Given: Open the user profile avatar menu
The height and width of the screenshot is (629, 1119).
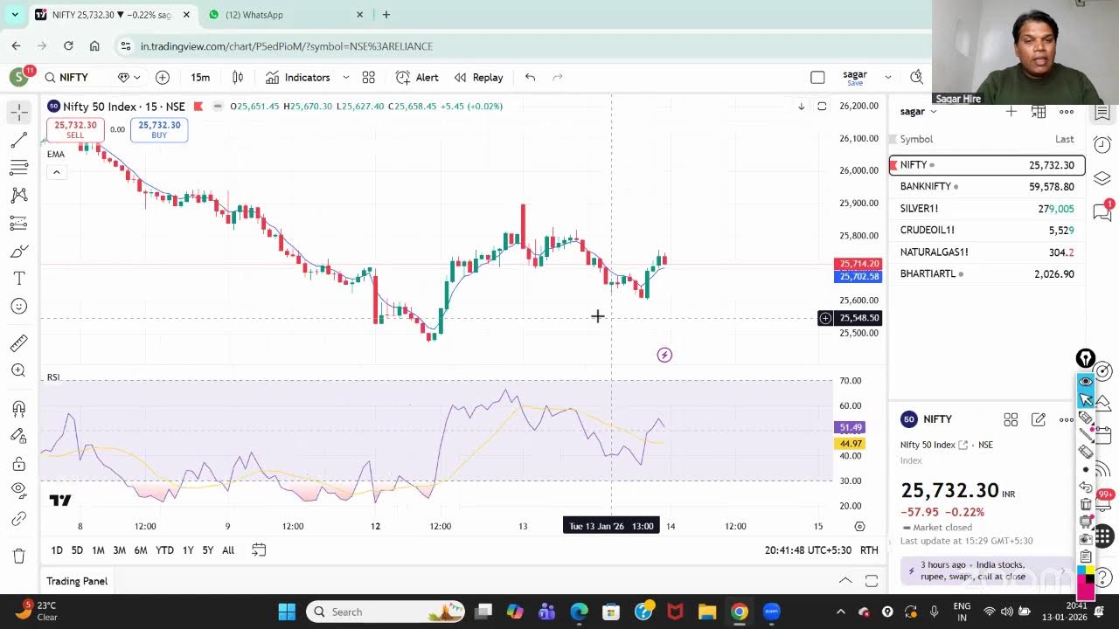Looking at the screenshot, I should (18, 77).
